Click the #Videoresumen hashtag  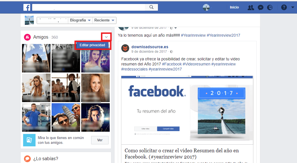click(196, 64)
